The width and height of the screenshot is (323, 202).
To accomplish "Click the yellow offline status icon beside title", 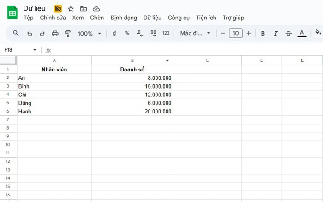I will 58,9.
